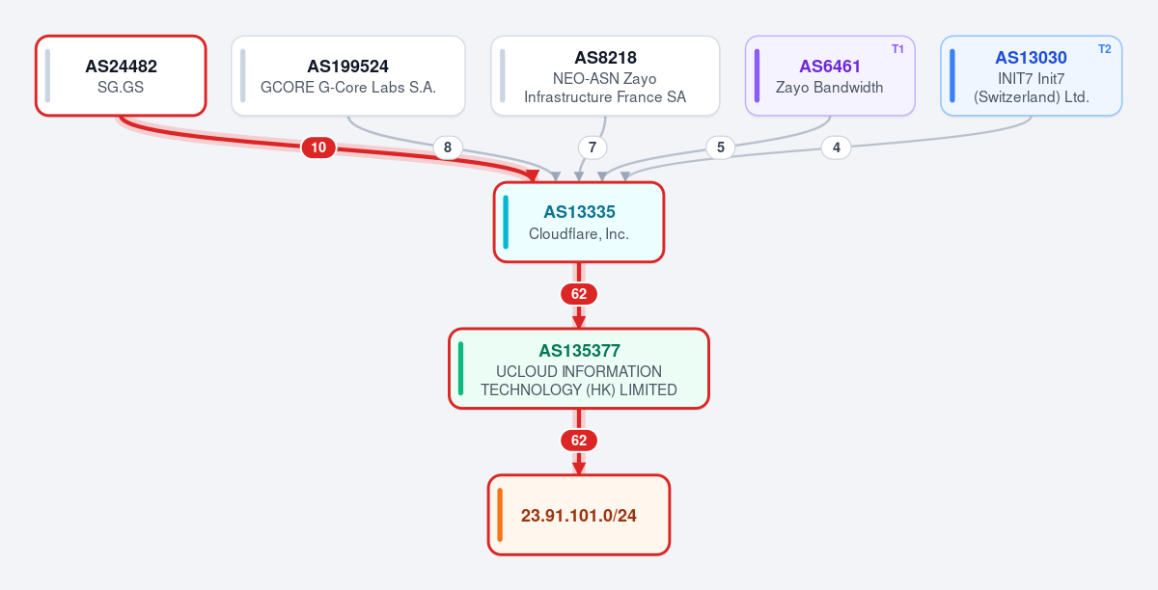Click the orange color bar on prefix node
1158x590 pixels.
(500, 515)
